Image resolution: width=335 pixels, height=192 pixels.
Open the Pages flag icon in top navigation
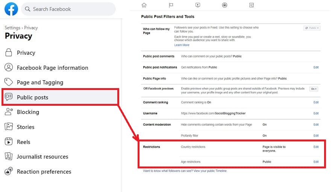171,5
